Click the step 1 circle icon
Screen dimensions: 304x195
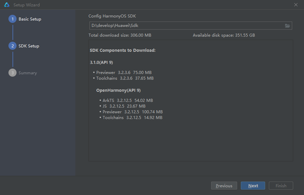pyautogui.click(x=12, y=19)
